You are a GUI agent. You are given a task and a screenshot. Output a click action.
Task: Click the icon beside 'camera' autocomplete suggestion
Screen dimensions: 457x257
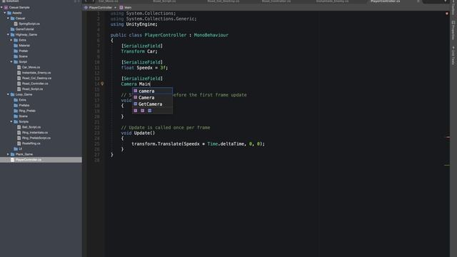point(135,91)
